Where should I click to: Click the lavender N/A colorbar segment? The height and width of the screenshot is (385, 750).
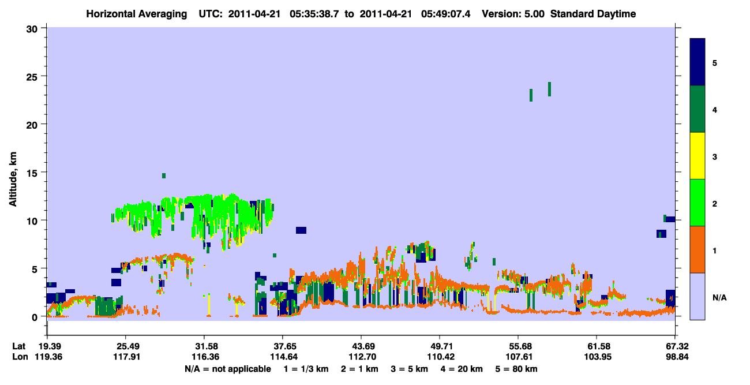[697, 296]
